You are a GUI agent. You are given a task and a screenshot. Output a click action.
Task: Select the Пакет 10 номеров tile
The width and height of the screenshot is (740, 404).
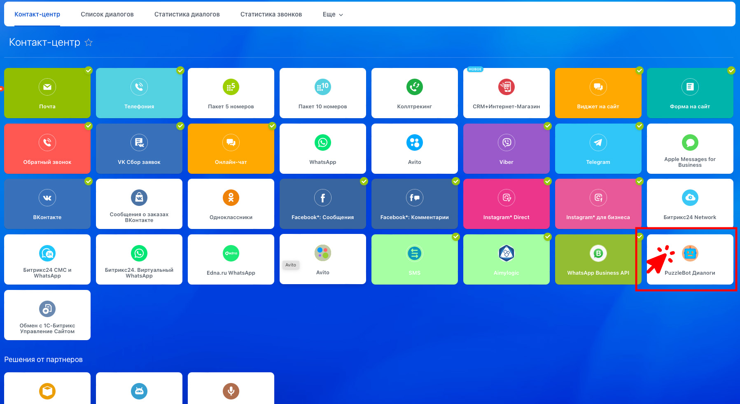pos(323,93)
